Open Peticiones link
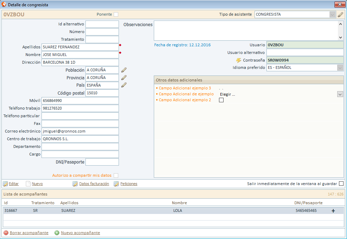347x239 pixels. tap(129, 184)
